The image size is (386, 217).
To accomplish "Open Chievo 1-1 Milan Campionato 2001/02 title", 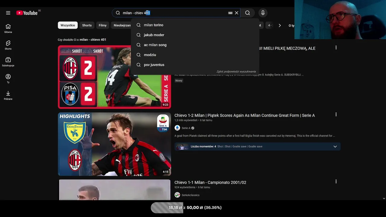I will pyautogui.click(x=210, y=182).
